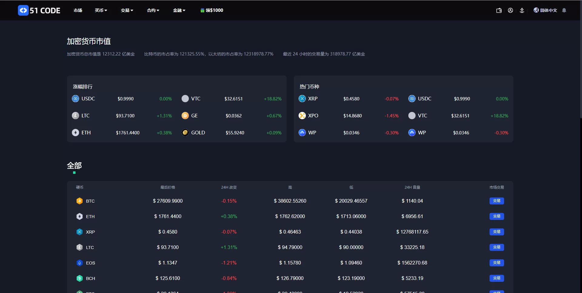Expand the 买币 dropdown menu

[101, 10]
